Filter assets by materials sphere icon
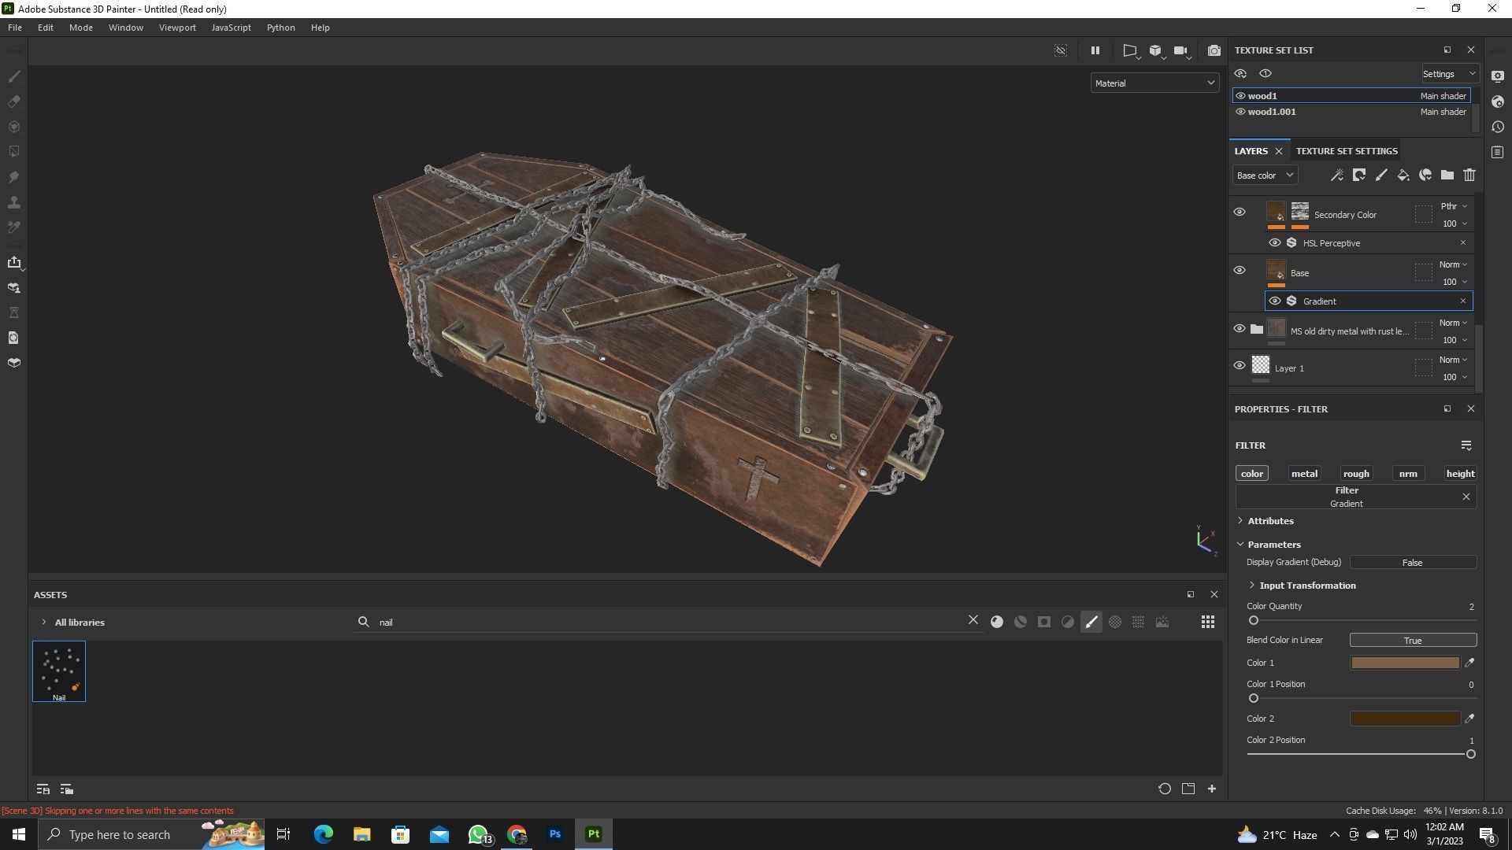 [x=997, y=622]
